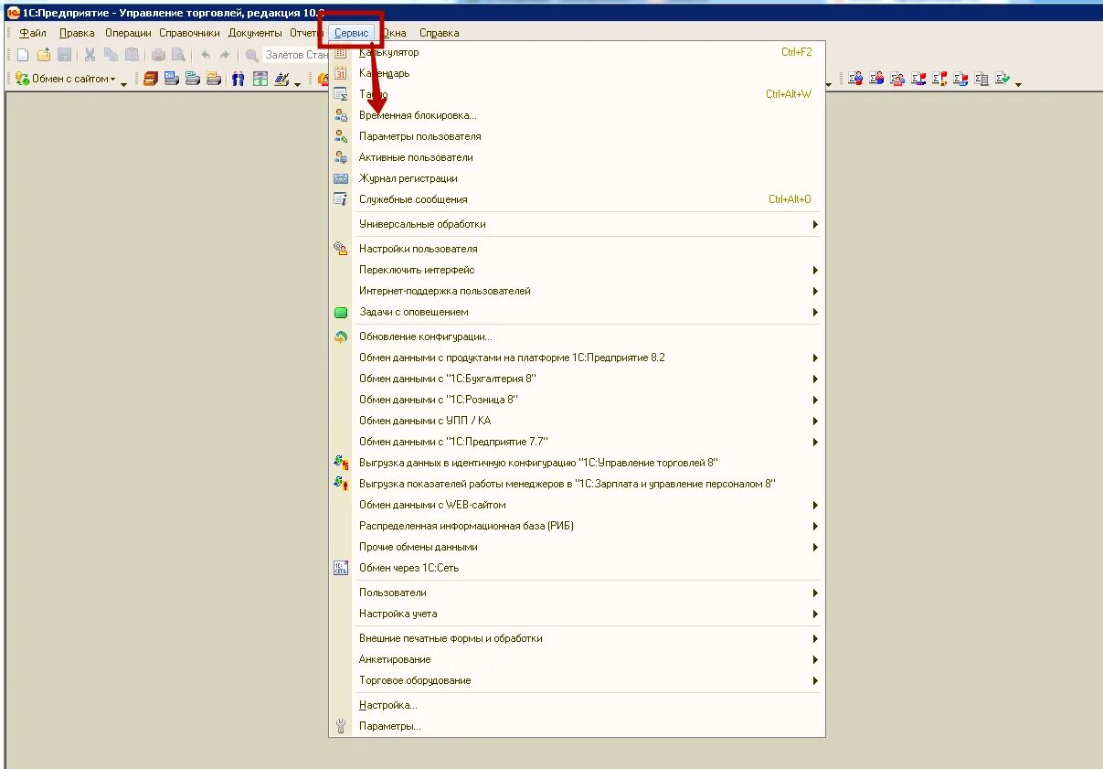Open the Файл menu

pos(33,33)
